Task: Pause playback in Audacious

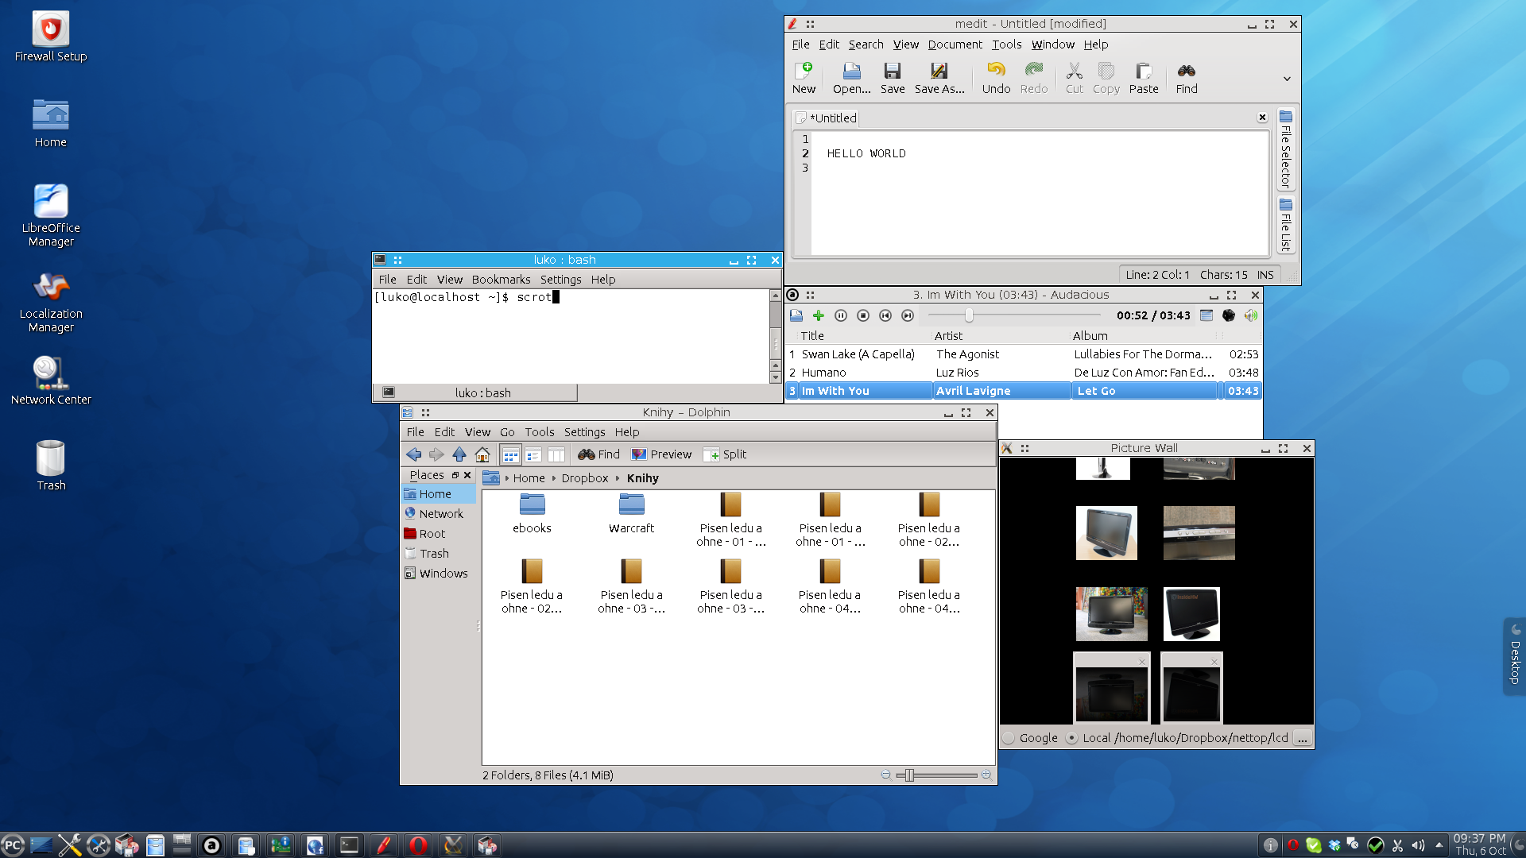Action: (841, 315)
